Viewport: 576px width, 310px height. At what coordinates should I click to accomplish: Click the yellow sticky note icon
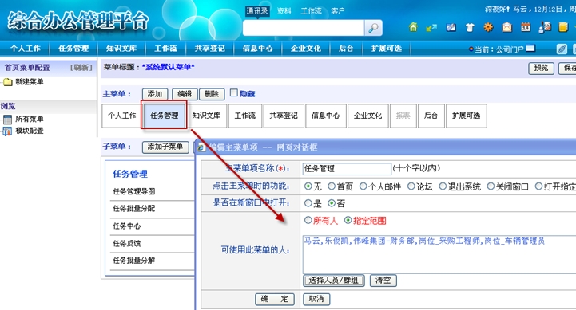(563, 27)
